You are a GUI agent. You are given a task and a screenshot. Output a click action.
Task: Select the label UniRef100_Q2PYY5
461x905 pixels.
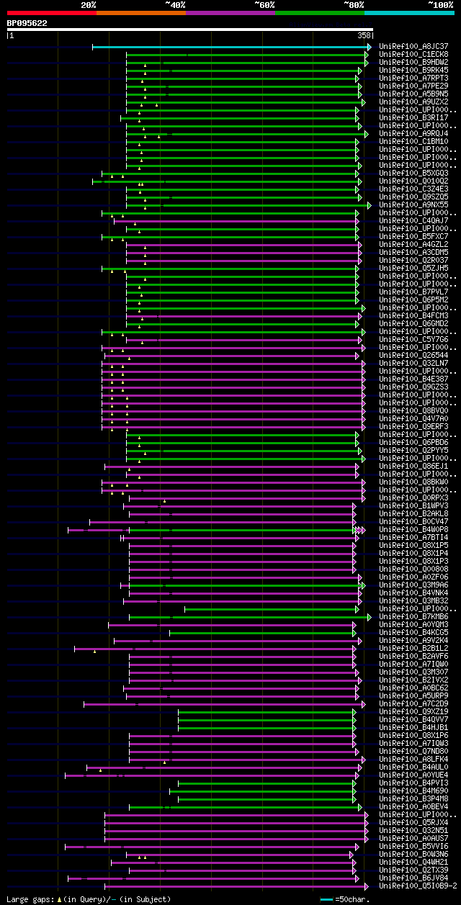(x=413, y=450)
